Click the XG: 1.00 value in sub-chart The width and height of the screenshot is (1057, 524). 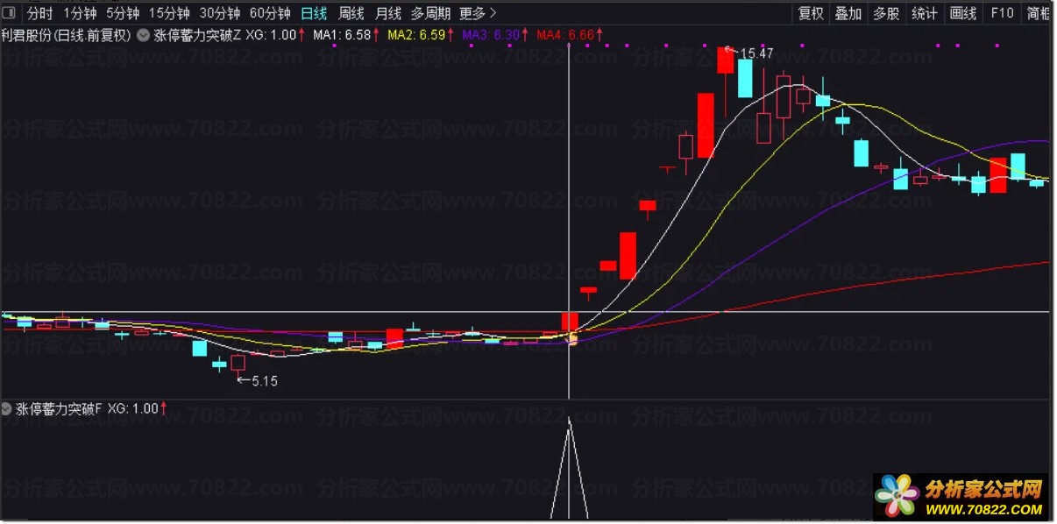[132, 408]
